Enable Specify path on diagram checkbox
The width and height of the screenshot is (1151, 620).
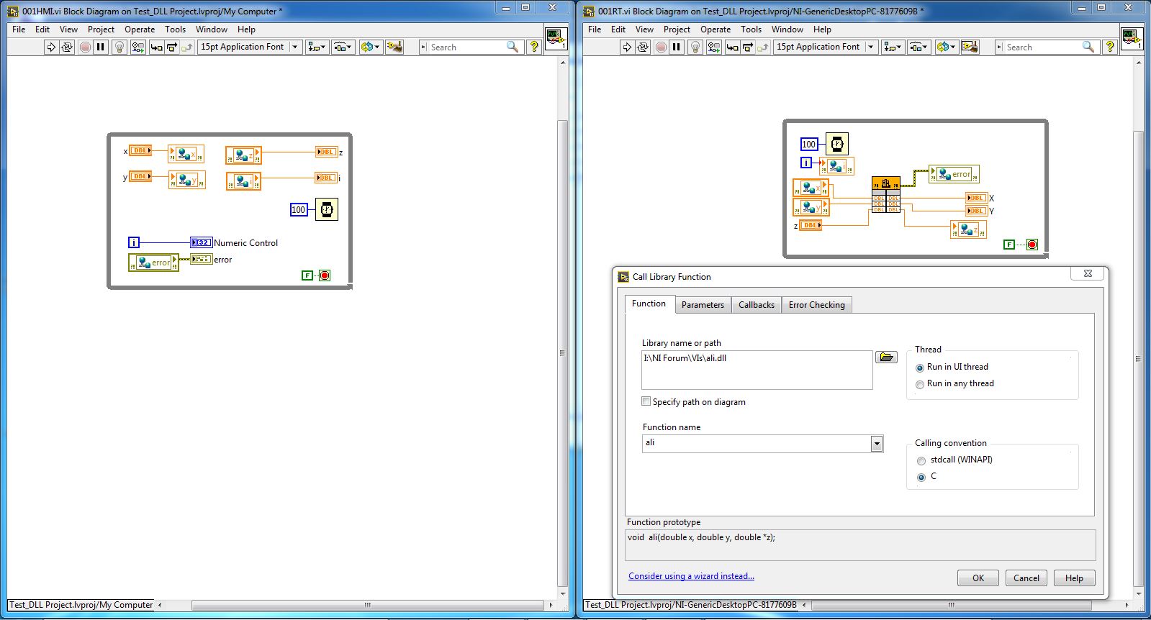[x=646, y=401]
